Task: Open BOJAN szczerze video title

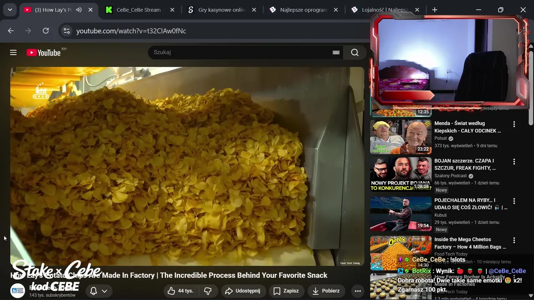Action: pyautogui.click(x=465, y=164)
